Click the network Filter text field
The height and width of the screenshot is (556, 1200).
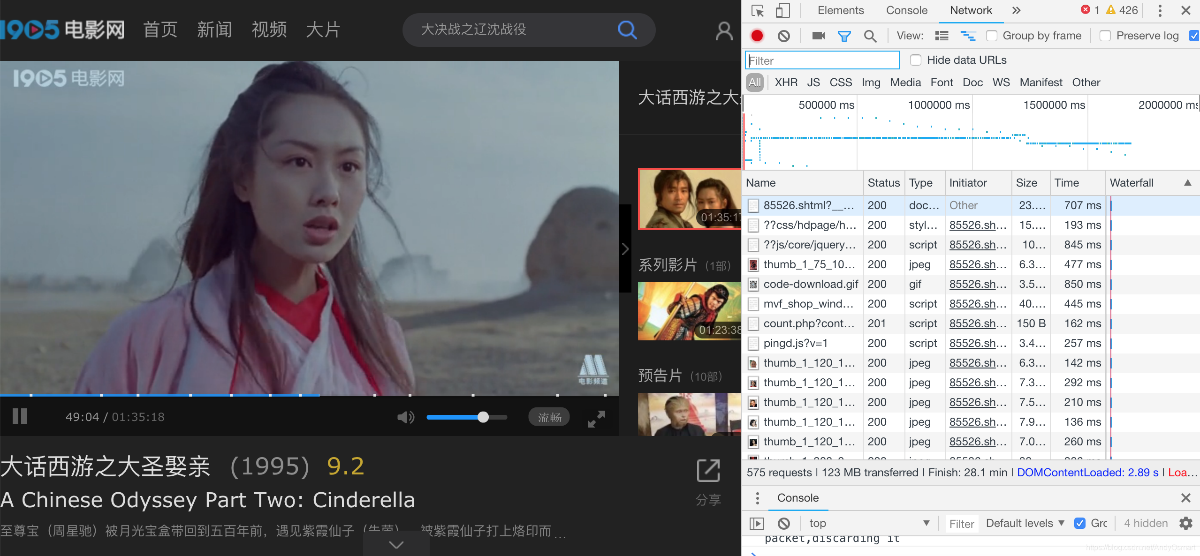[822, 60]
